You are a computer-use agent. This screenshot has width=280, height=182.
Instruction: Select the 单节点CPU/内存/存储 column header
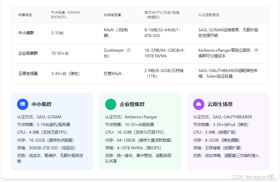point(162,15)
